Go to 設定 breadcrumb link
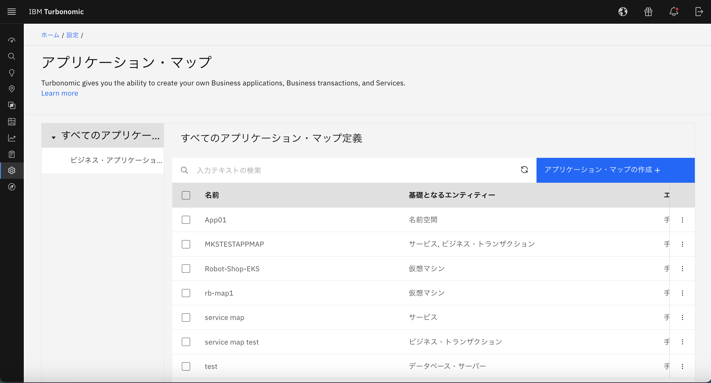This screenshot has height=383, width=711. [73, 35]
